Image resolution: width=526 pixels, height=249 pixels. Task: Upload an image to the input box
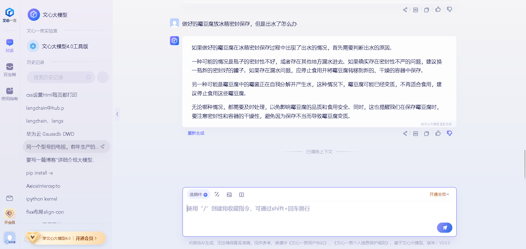pos(229,195)
